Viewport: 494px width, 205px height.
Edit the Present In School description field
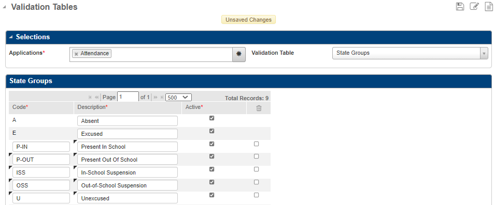pyautogui.click(x=128, y=147)
